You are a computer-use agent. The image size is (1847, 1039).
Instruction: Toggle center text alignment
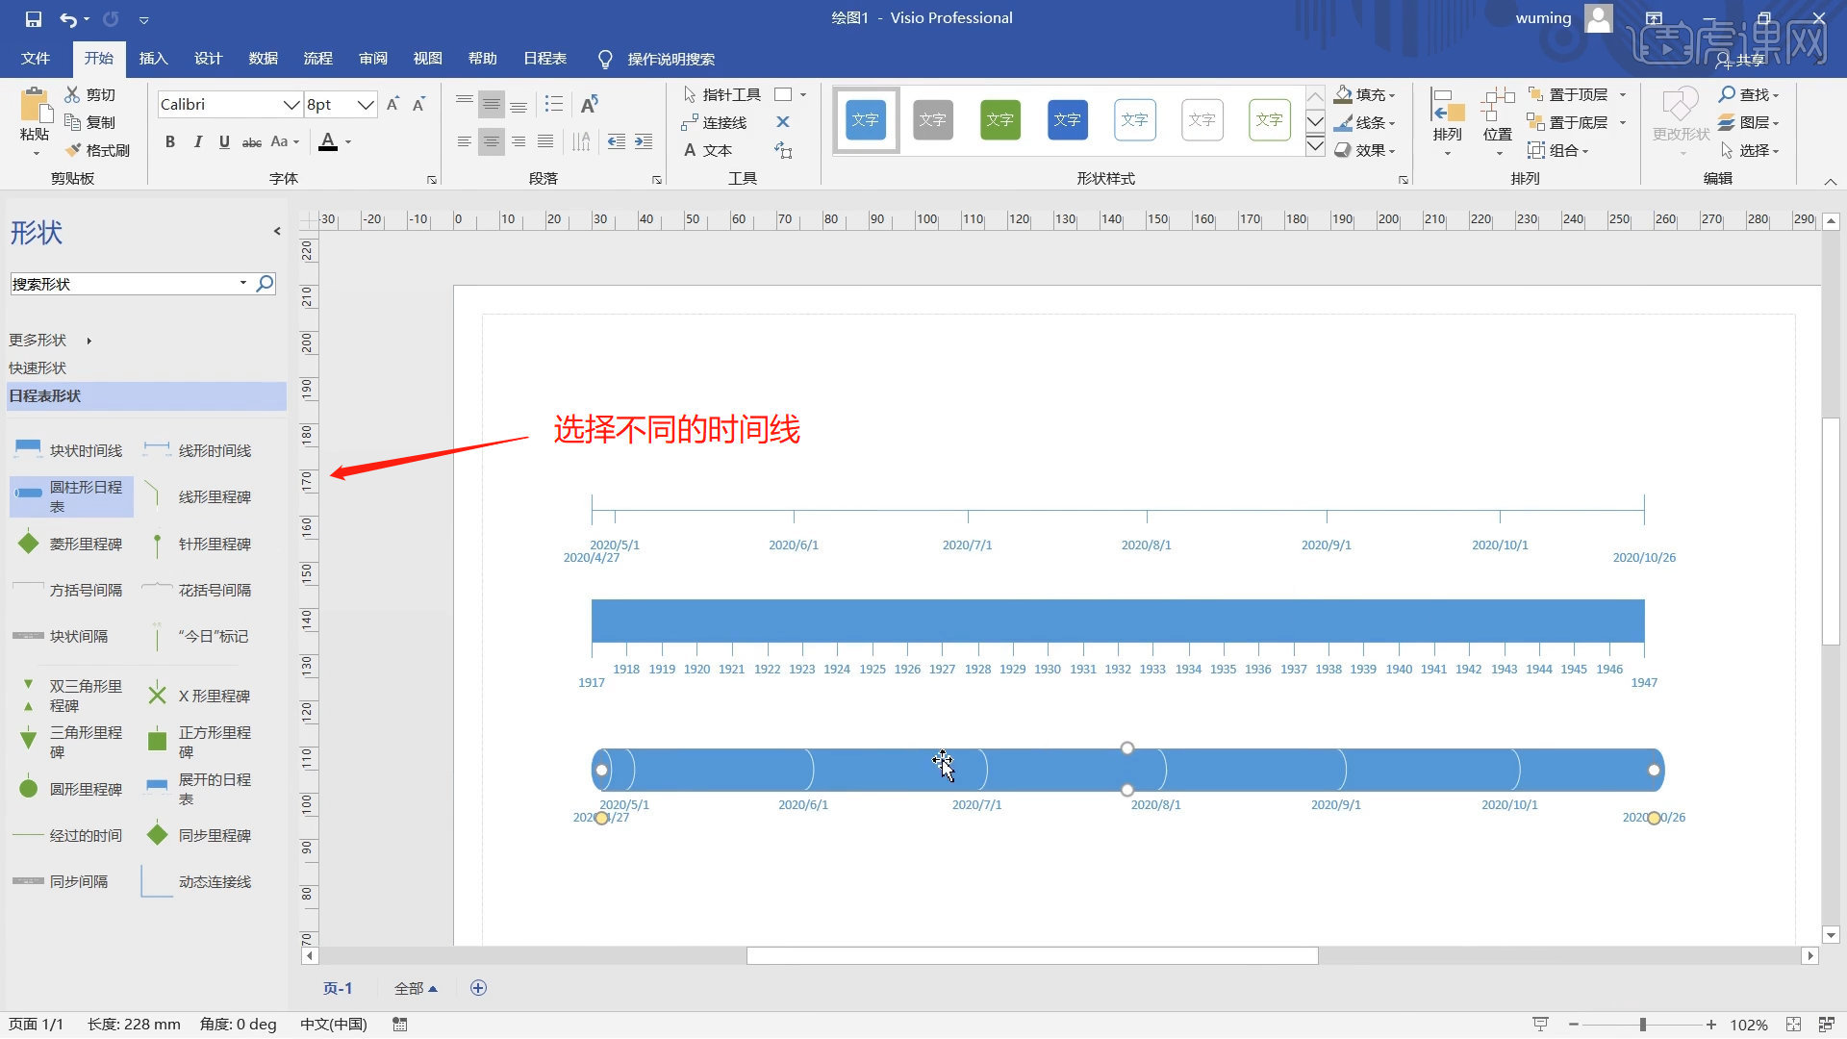click(491, 141)
